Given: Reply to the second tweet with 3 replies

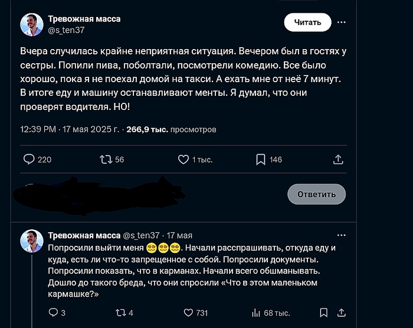Looking at the screenshot, I should coord(53,313).
